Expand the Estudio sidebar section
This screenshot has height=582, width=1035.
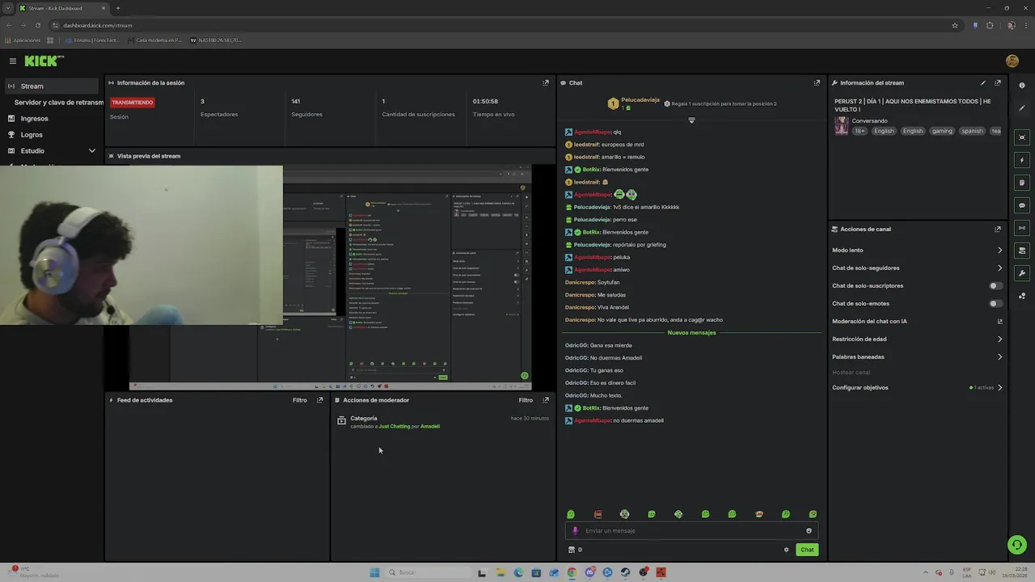point(91,151)
